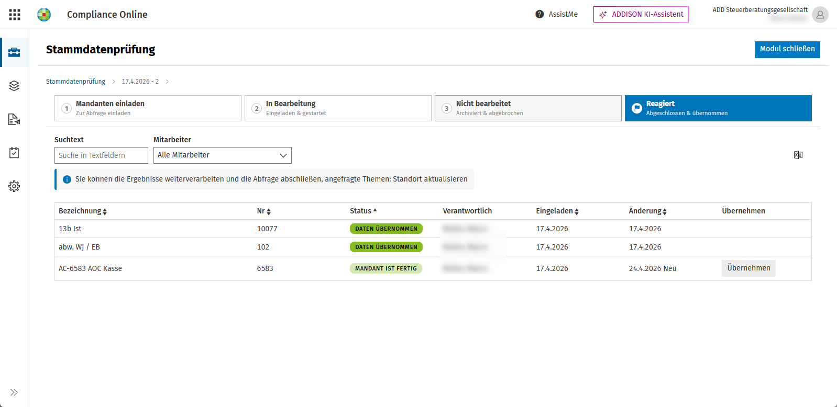Image resolution: width=837 pixels, height=407 pixels.
Task: Click the Modul schließen button
Action: [x=787, y=49]
